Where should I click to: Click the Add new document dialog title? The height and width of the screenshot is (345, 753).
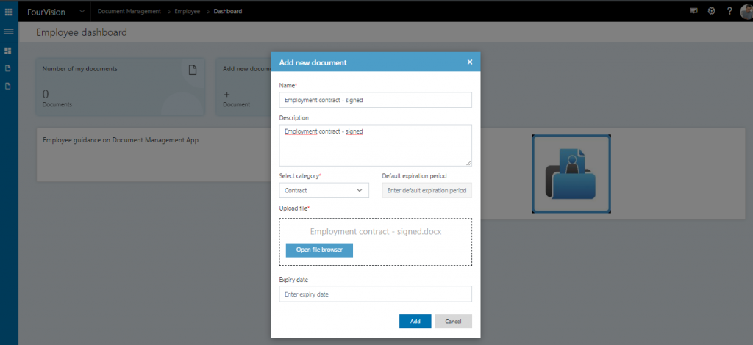tap(313, 62)
